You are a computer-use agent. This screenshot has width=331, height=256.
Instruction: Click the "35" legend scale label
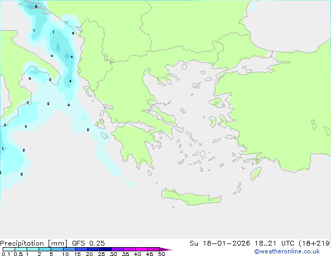pyautogui.click(x=125, y=254)
